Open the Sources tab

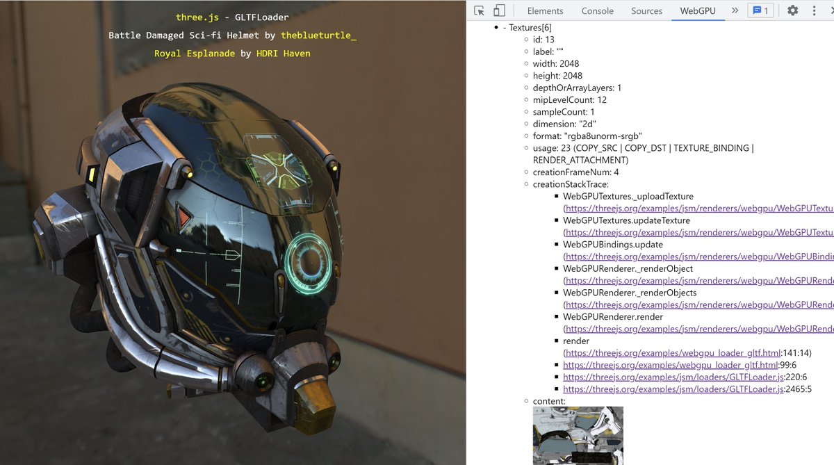tap(646, 10)
